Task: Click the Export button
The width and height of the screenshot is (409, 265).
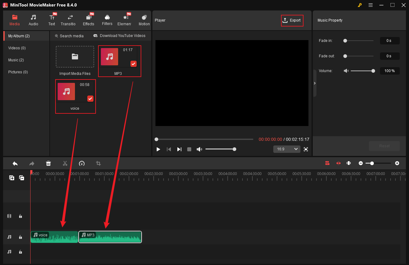Action: tap(292, 20)
